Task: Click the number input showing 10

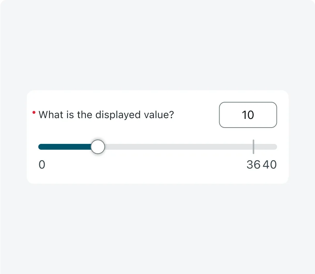Action: pyautogui.click(x=248, y=115)
